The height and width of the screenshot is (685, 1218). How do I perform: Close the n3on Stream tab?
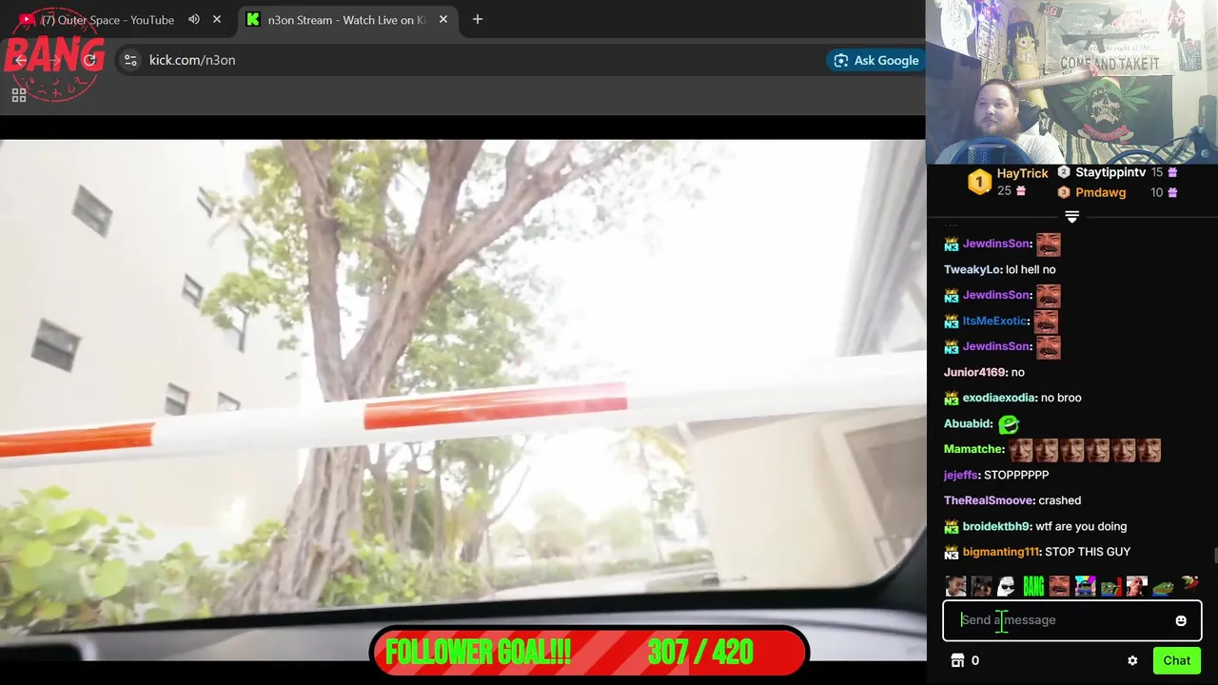[x=443, y=19]
